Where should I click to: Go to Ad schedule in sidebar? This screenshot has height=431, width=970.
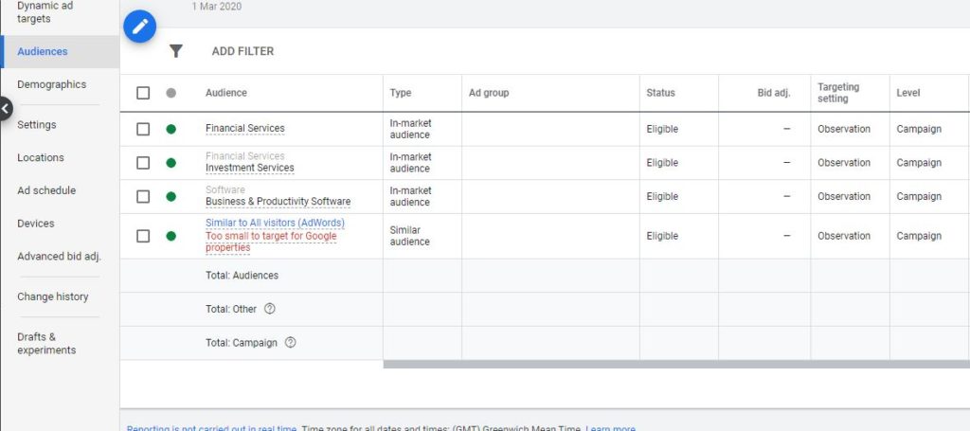click(x=45, y=190)
